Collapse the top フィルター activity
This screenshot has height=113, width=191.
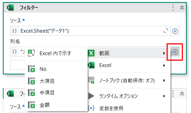coord(182,8)
